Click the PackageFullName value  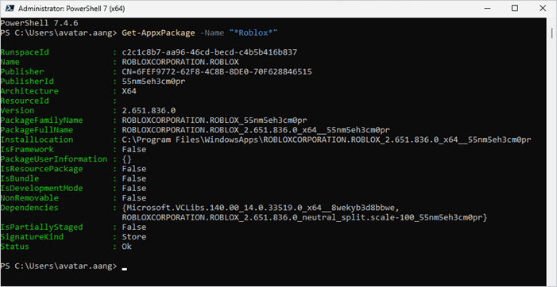[x=256, y=130]
